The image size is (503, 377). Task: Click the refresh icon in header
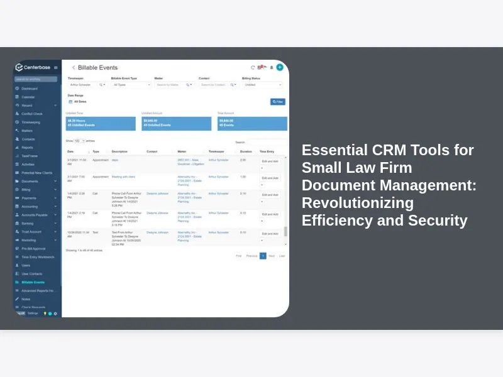253,67
